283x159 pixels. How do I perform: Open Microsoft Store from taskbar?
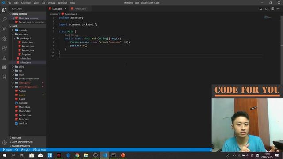(x=31, y=155)
